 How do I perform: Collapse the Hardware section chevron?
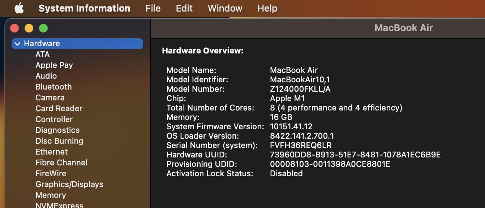coord(17,44)
